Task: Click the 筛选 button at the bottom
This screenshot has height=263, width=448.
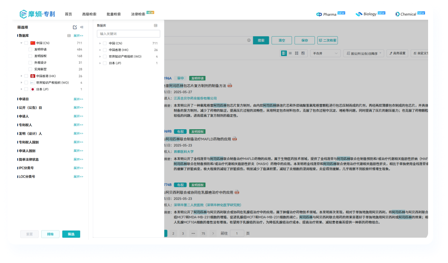Action: [x=71, y=234]
